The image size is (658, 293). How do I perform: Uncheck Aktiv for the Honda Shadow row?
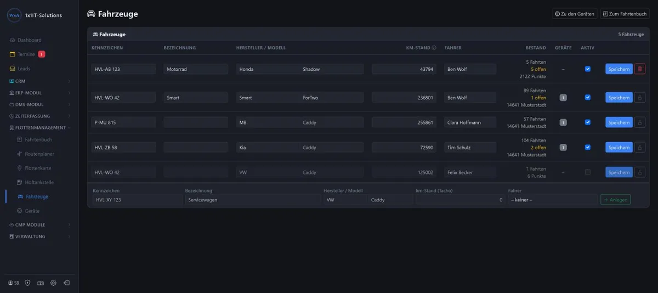click(x=588, y=69)
